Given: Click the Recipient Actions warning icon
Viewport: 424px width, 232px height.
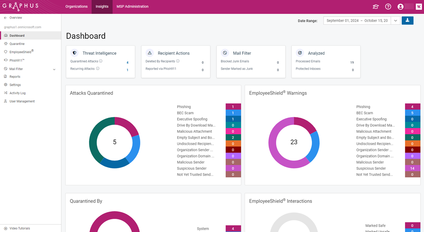Looking at the screenshot, I should click(x=149, y=53).
